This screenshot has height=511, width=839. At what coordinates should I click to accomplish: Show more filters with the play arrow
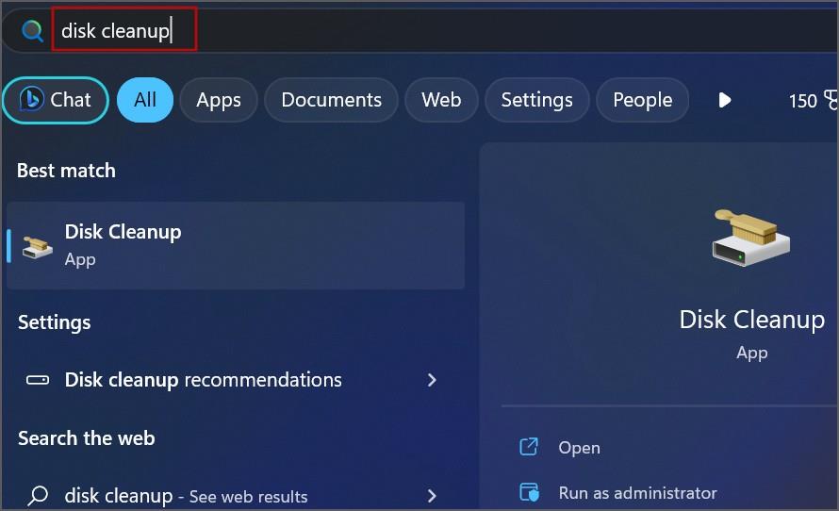(x=725, y=100)
